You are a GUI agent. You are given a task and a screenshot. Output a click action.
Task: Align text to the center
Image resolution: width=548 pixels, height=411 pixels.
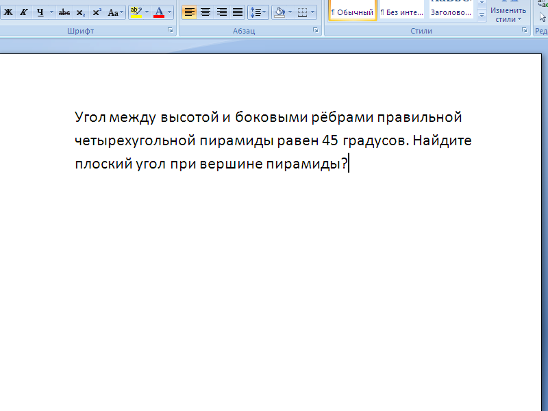(206, 12)
